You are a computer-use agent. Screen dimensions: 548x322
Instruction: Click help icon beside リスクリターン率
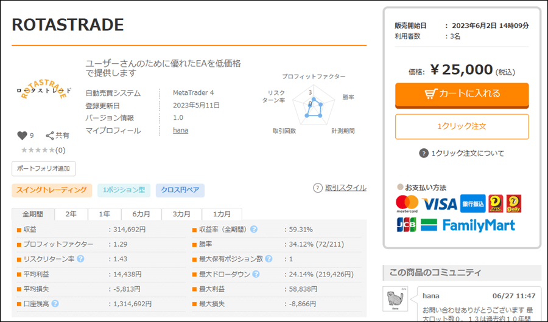(x=80, y=259)
